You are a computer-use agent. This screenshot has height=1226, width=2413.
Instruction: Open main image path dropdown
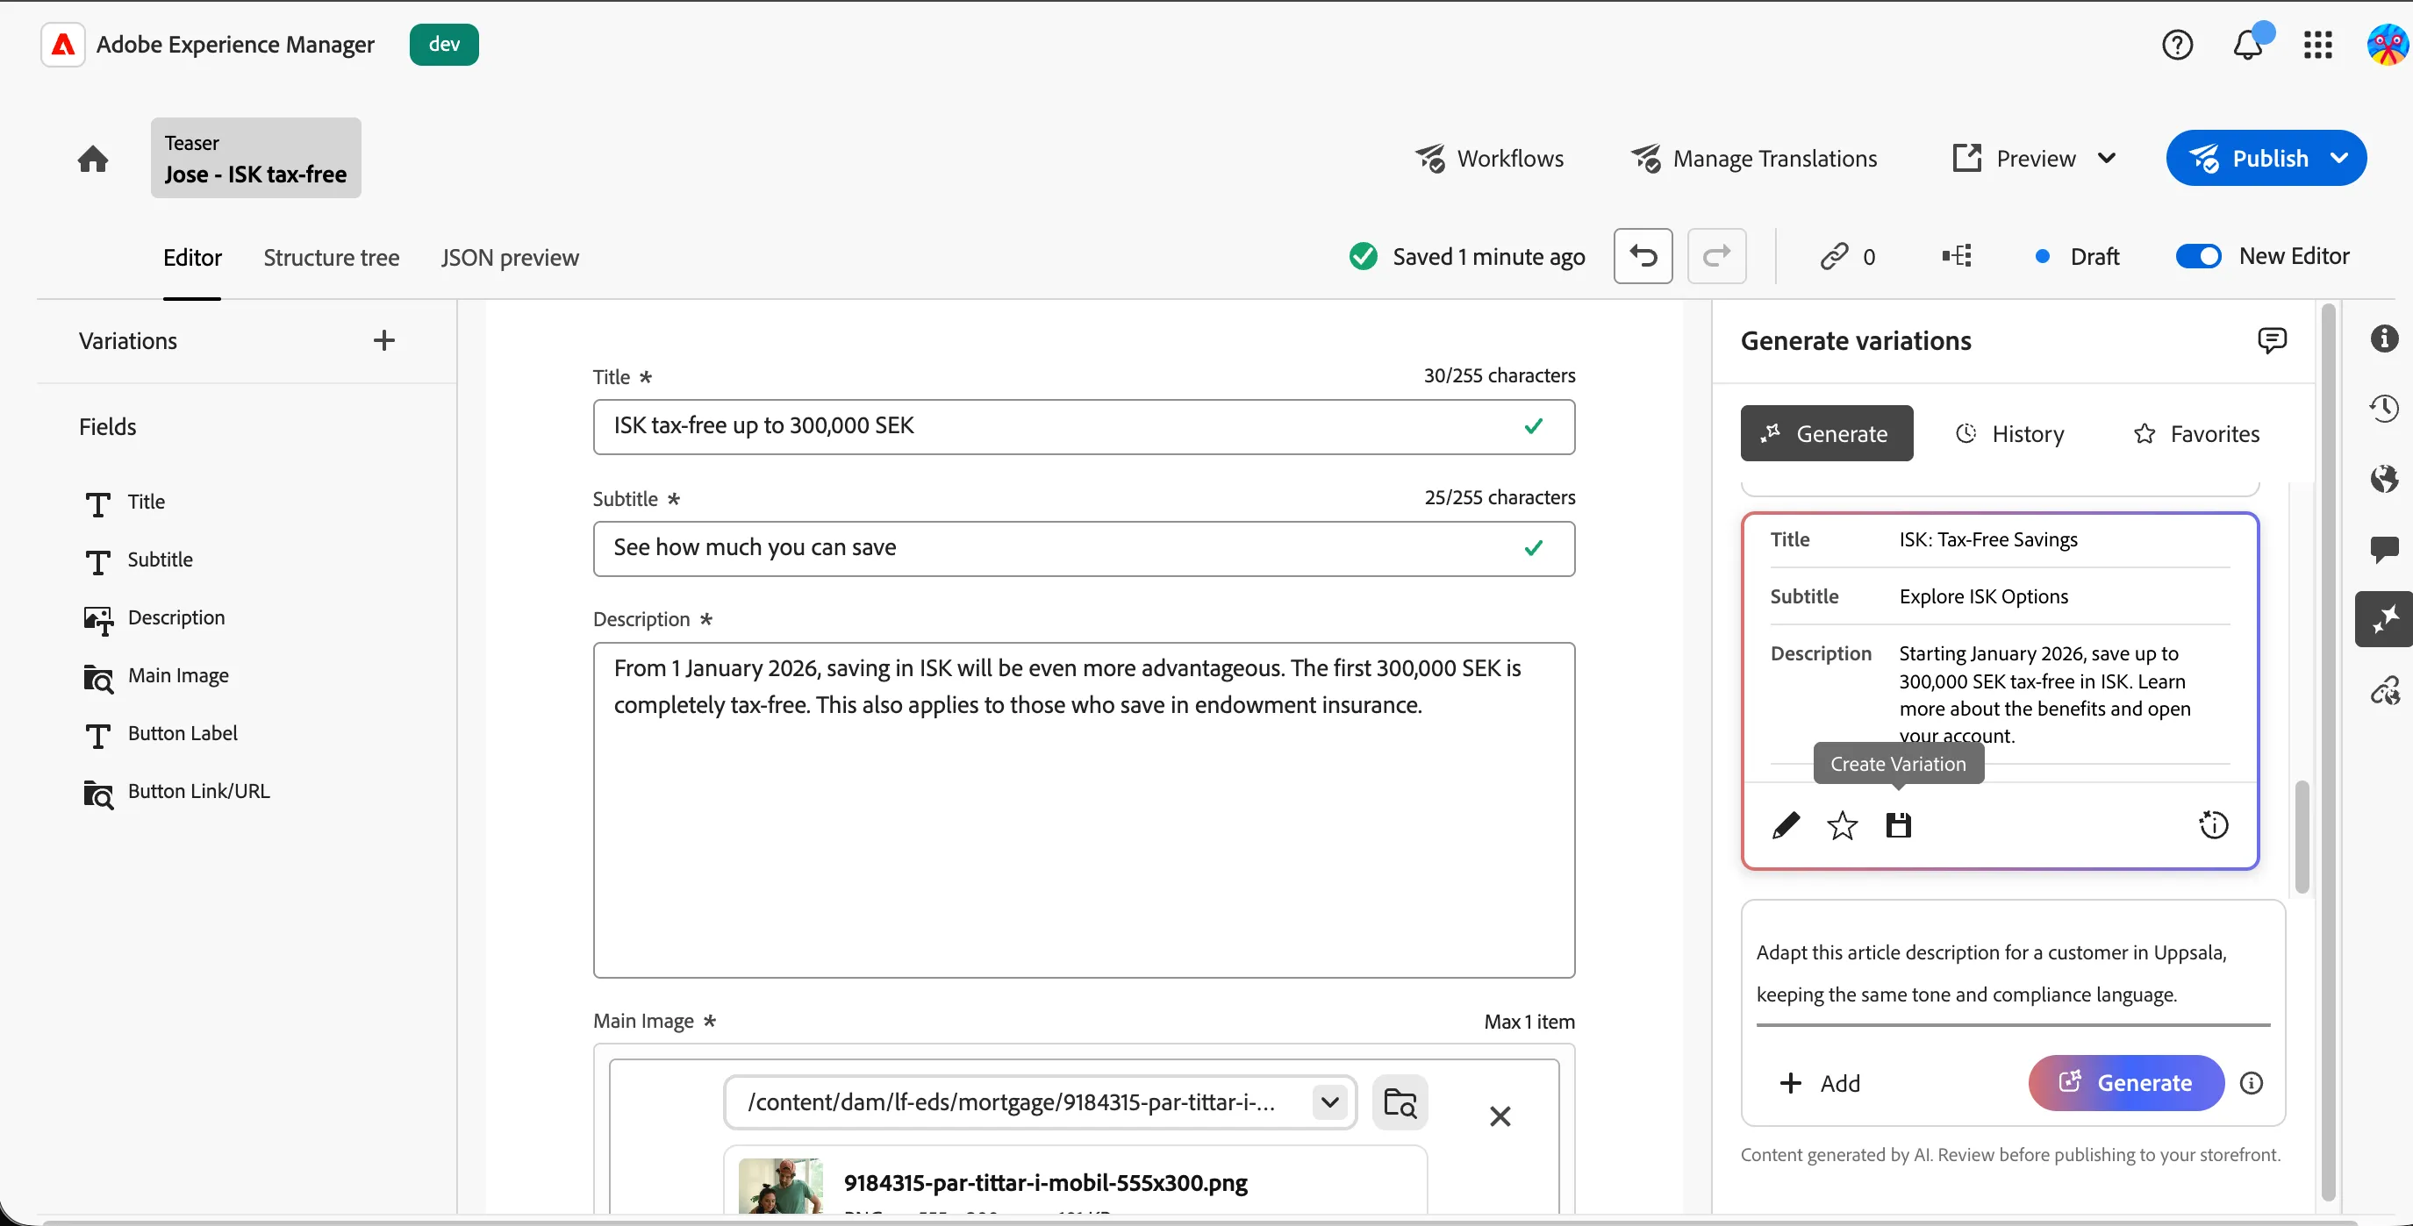[x=1329, y=1102]
